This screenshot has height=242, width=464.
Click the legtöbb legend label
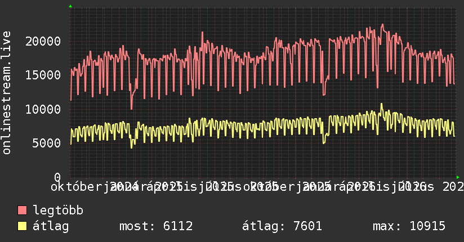58,210
